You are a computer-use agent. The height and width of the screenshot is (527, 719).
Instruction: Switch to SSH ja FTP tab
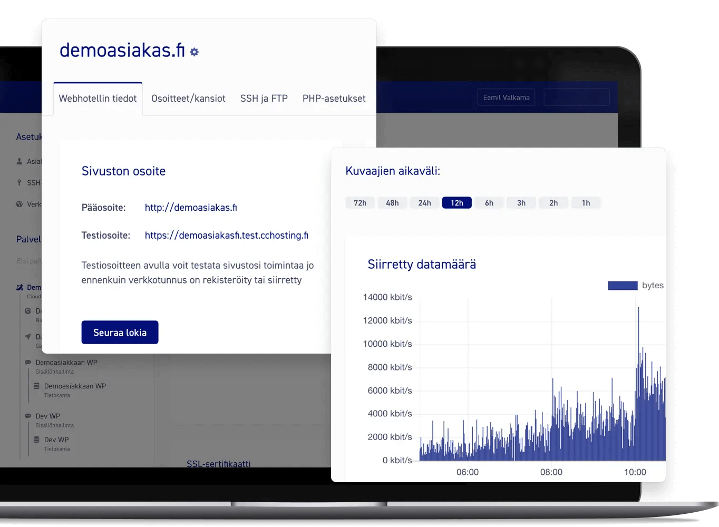point(264,99)
